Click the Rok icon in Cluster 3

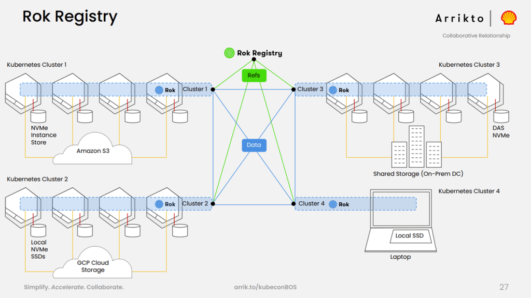pos(333,90)
